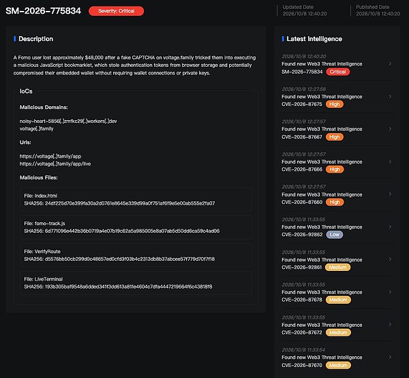The image size is (409, 378).
Task: Open CVE-2026-87672 entry chevron arrow
Action: (390, 325)
